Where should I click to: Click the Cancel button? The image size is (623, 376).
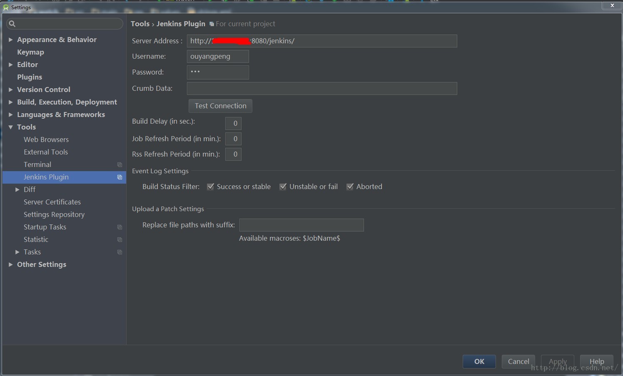(x=518, y=361)
